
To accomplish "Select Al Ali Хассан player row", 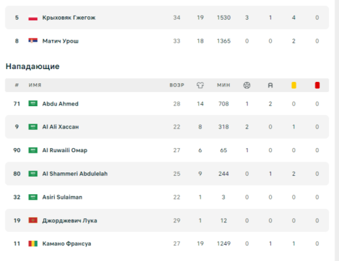I will (x=167, y=127).
